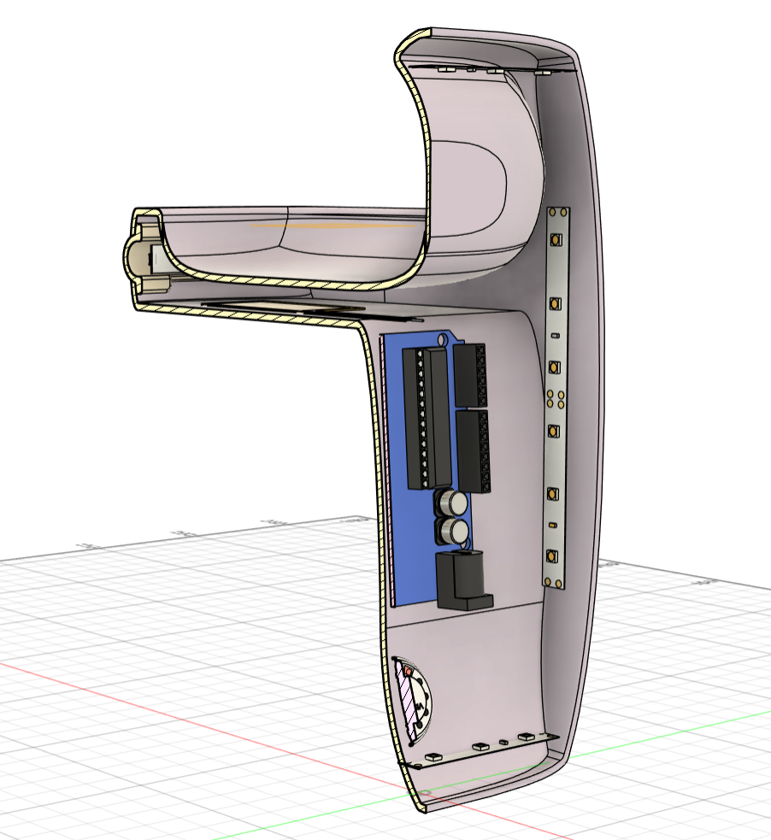Select the orange sketch line in the bowl
The width and height of the screenshot is (771, 840).
pyautogui.click(x=333, y=226)
